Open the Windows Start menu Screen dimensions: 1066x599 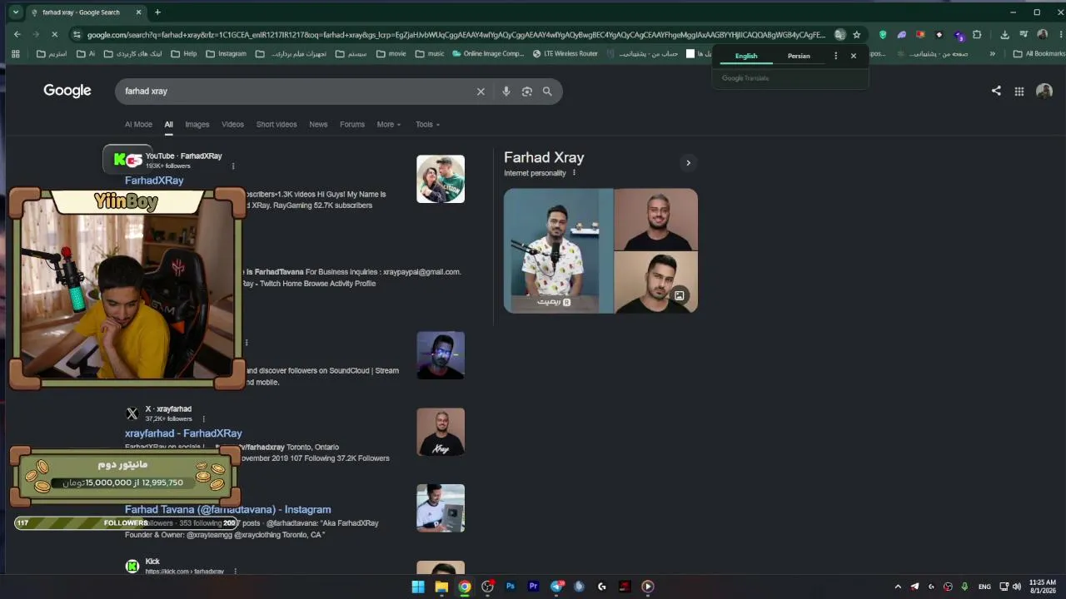(418, 587)
